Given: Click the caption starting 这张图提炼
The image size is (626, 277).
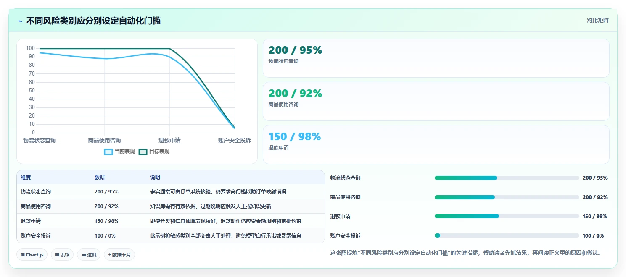Looking at the screenshot, I should (x=466, y=253).
